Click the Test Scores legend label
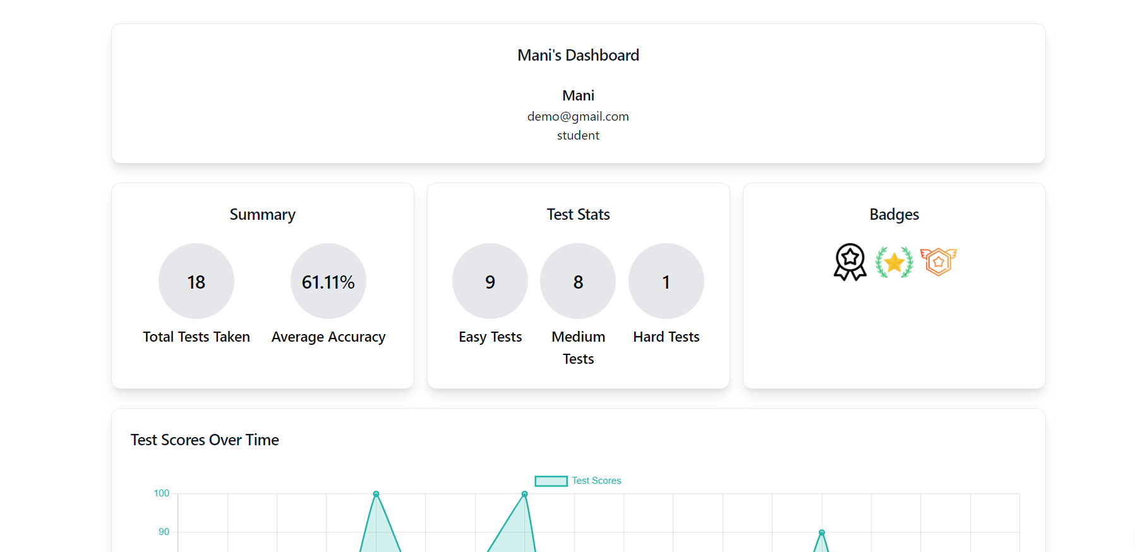This screenshot has width=1135, height=552. (596, 481)
